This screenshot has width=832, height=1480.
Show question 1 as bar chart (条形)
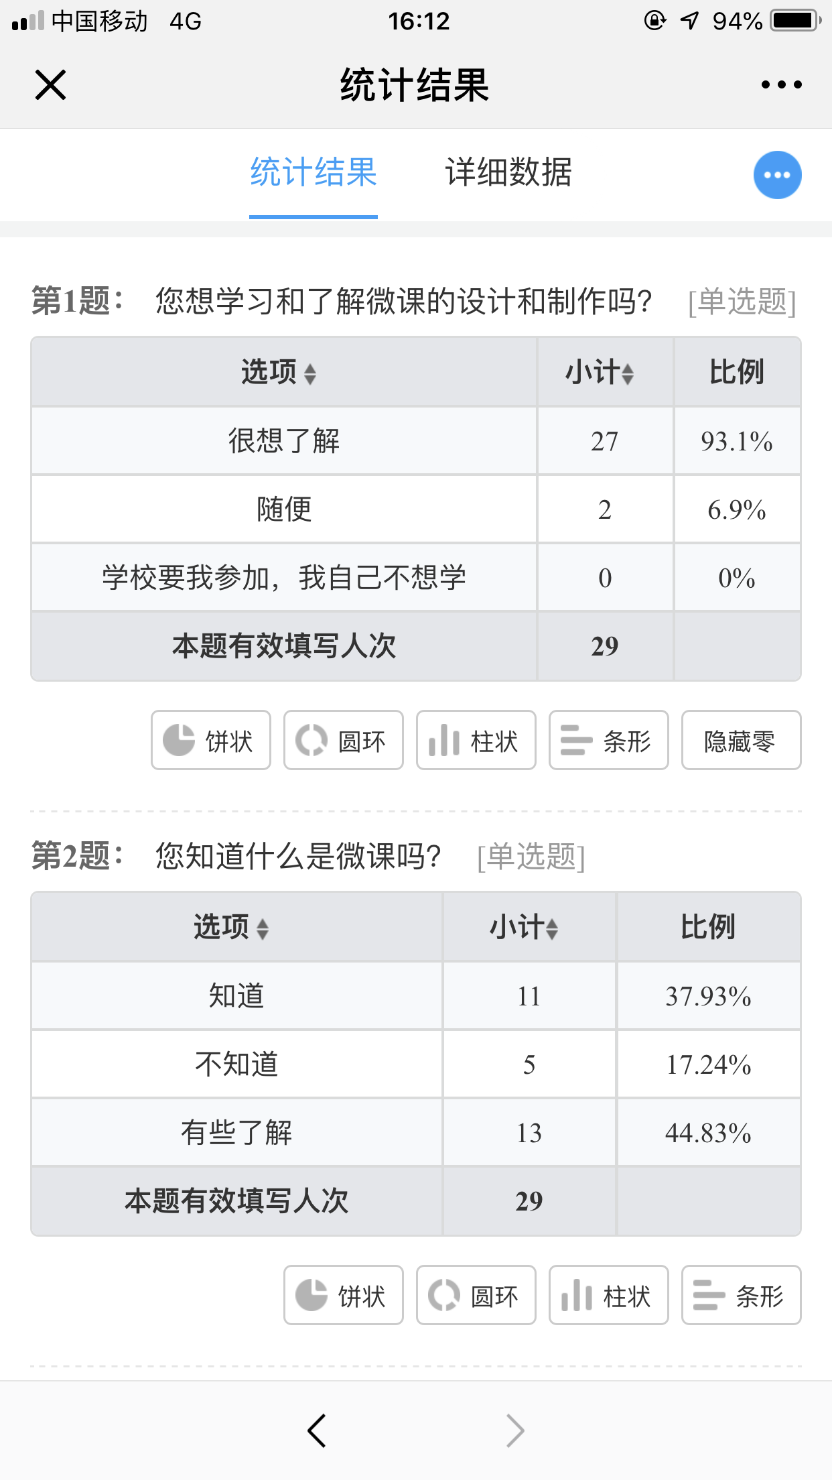pos(609,740)
